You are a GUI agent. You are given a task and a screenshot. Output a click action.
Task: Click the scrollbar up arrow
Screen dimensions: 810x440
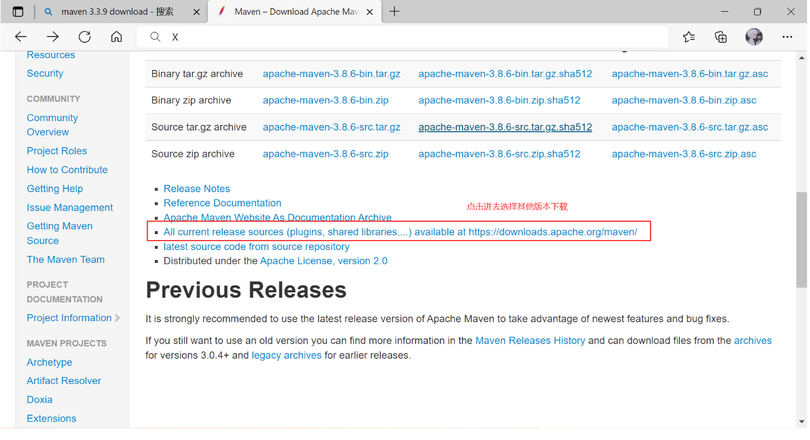pos(802,58)
